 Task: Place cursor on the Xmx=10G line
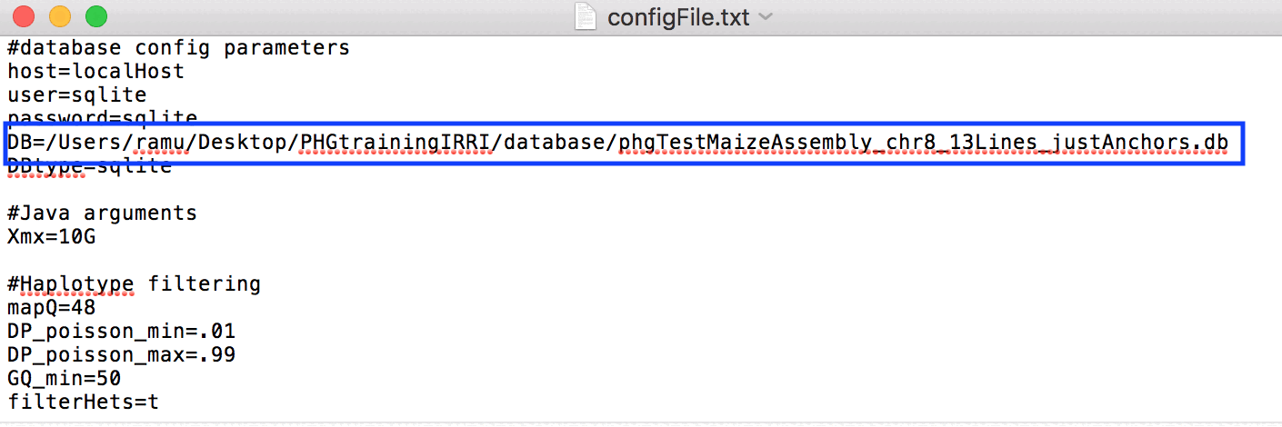click(51, 237)
